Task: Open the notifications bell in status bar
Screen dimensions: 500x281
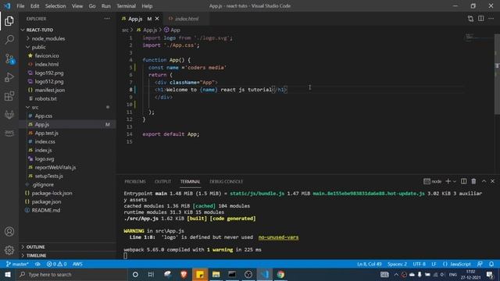Action: (x=491, y=264)
